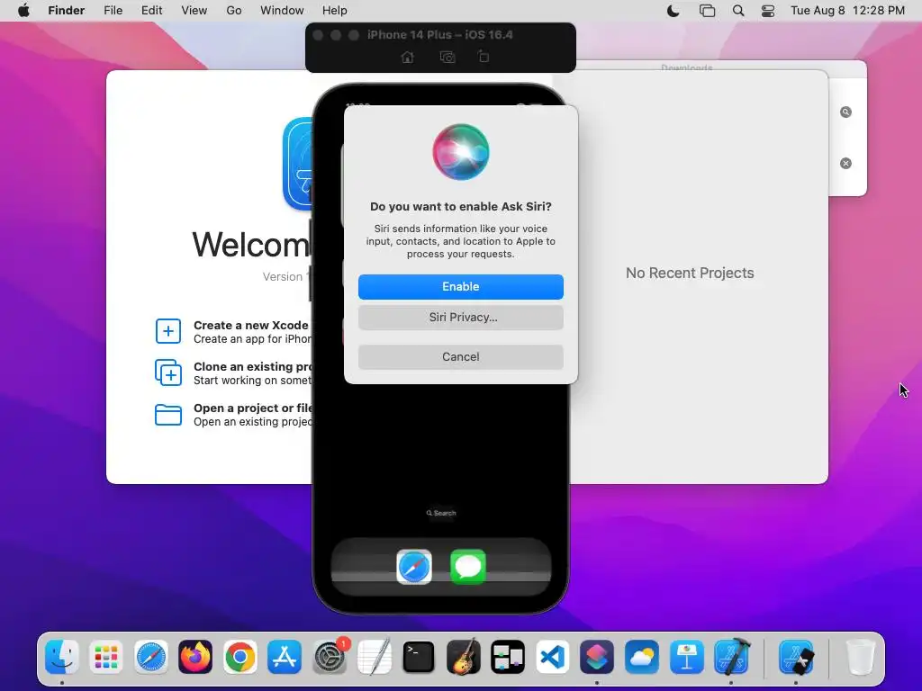Launch Firefox from the Dock
Screen dimensions: 922x691
point(195,657)
